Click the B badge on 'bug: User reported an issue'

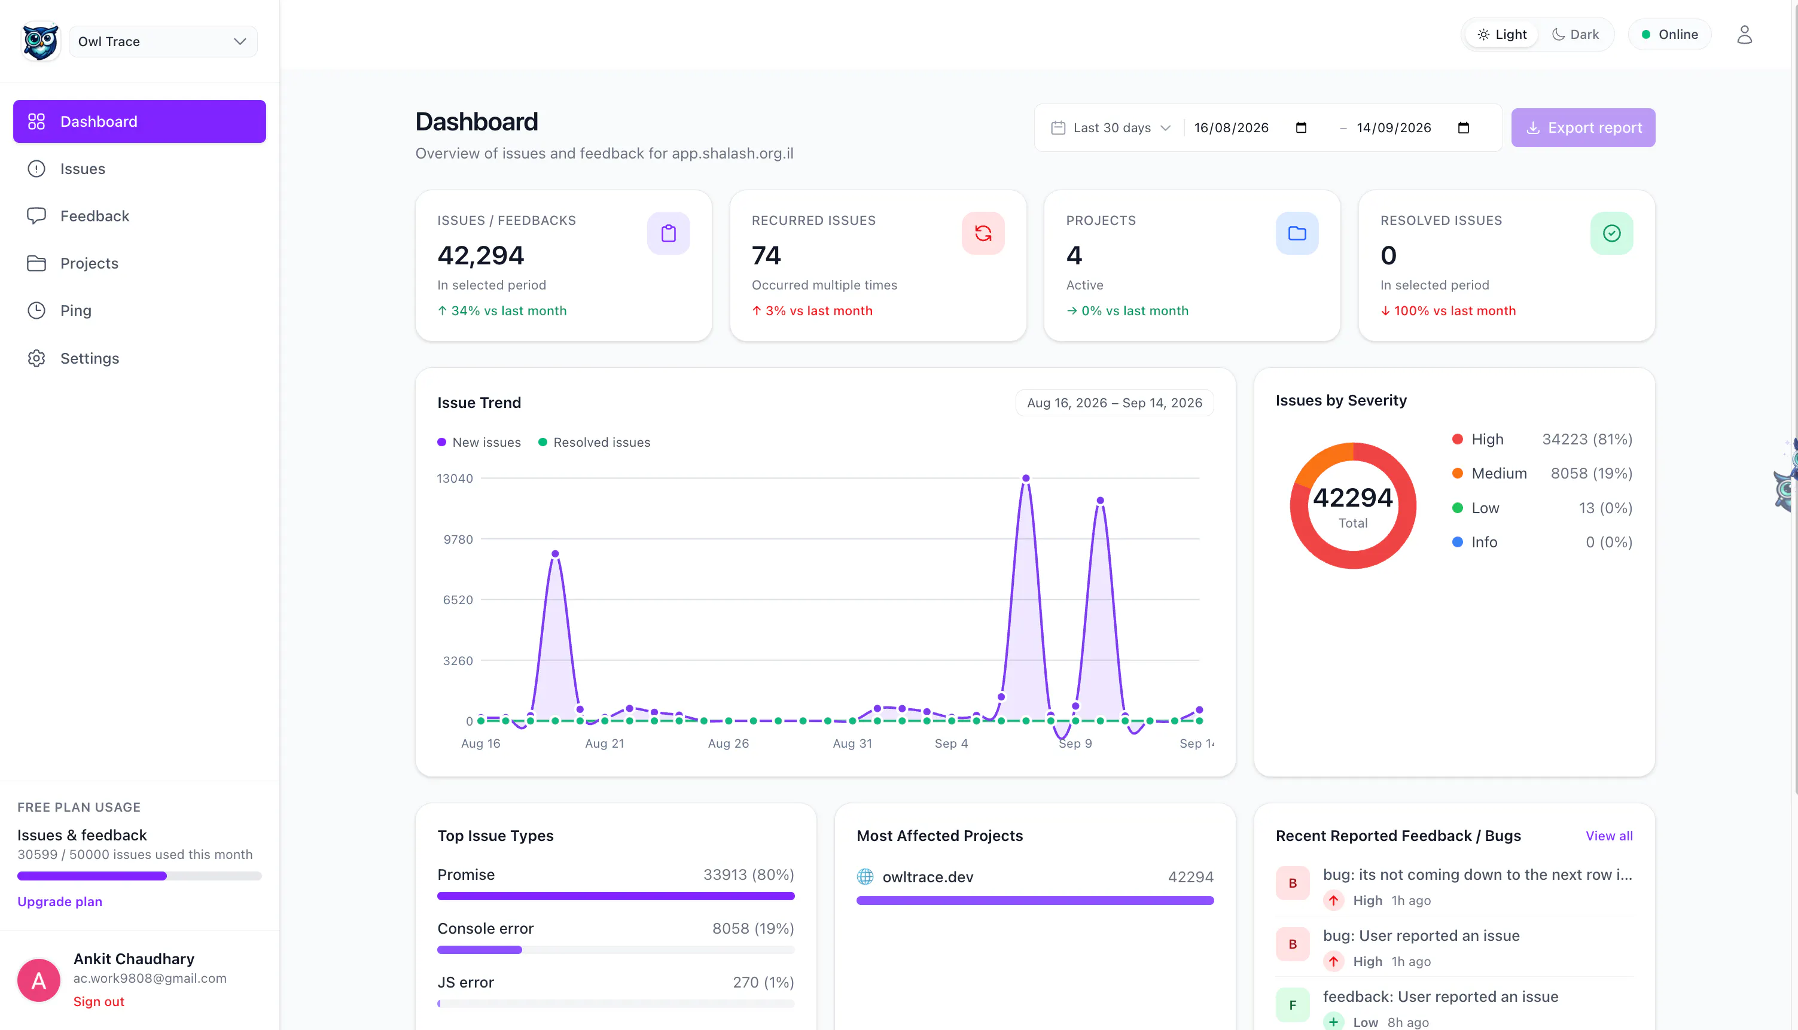(1293, 944)
